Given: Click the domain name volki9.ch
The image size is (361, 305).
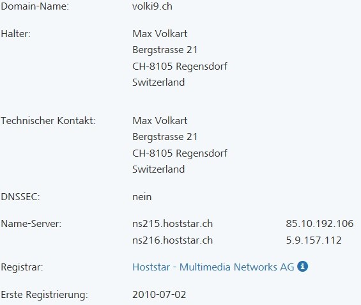Looking at the screenshot, I should [x=152, y=6].
